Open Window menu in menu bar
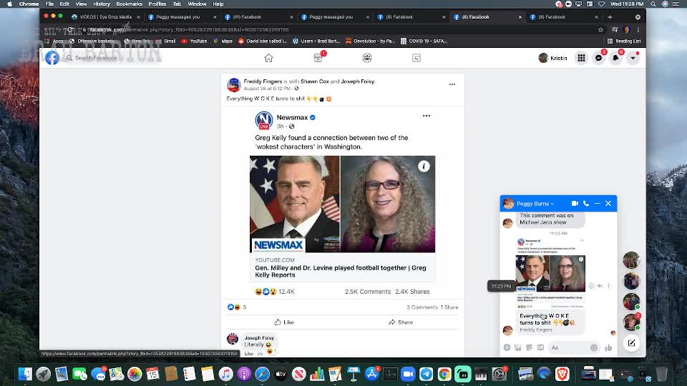 click(x=198, y=4)
